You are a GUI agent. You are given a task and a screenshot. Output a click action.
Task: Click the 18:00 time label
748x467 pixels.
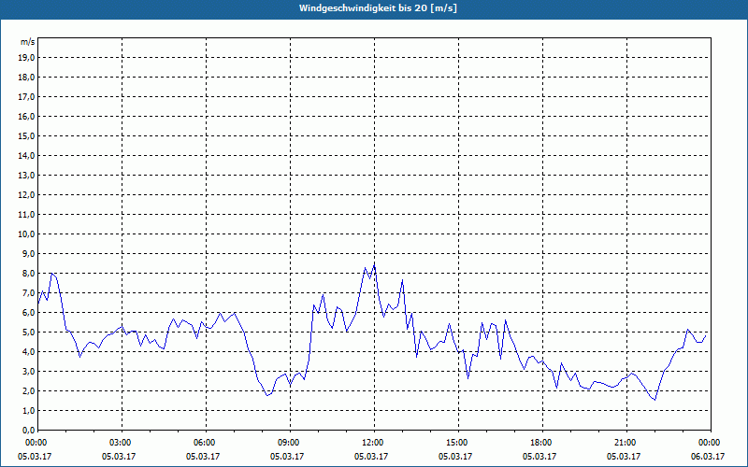[542, 443]
